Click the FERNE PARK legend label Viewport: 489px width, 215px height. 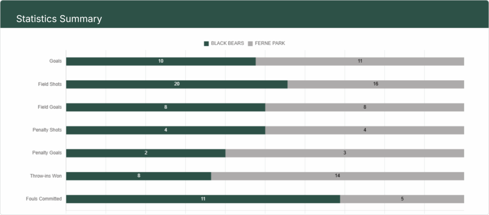pos(270,43)
